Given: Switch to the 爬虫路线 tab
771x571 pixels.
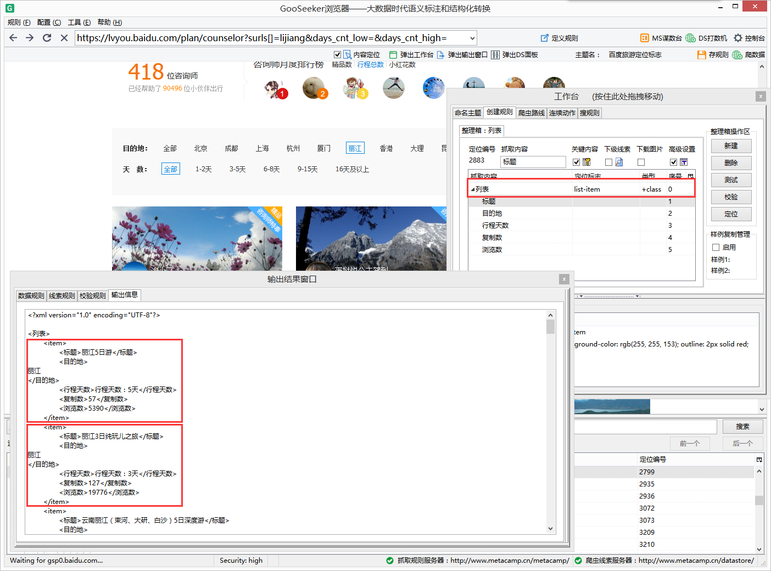Looking at the screenshot, I should (x=532, y=113).
